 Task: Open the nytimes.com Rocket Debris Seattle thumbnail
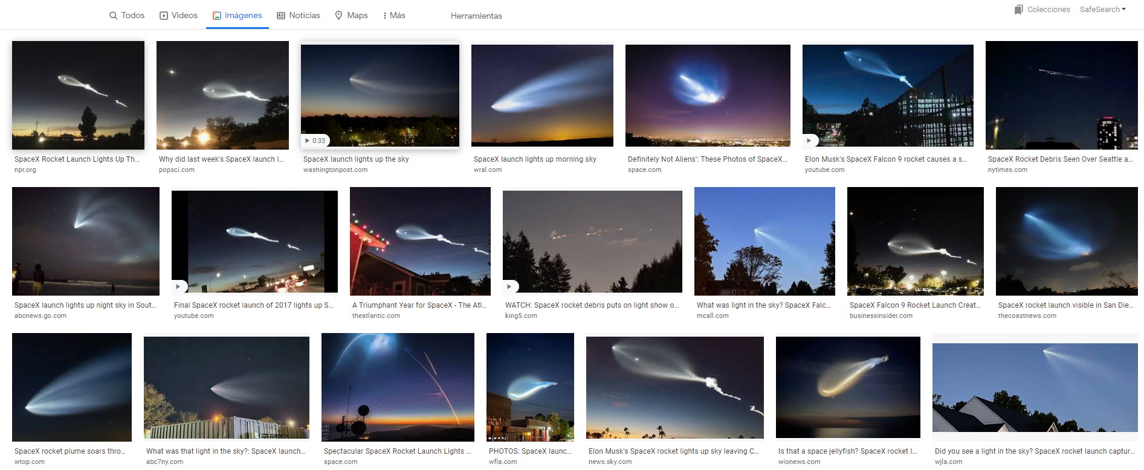coord(1061,95)
